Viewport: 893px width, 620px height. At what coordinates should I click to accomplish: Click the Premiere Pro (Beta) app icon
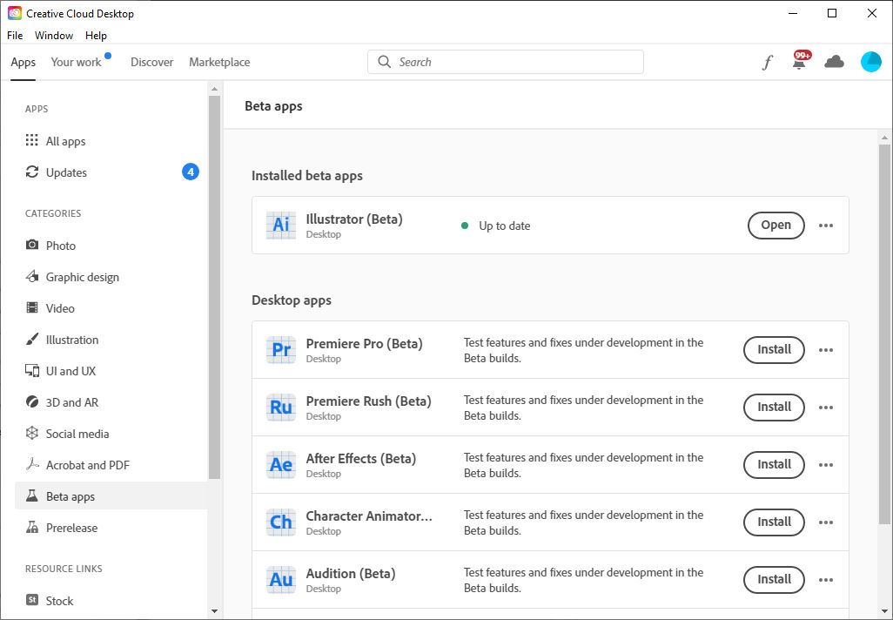[281, 350]
